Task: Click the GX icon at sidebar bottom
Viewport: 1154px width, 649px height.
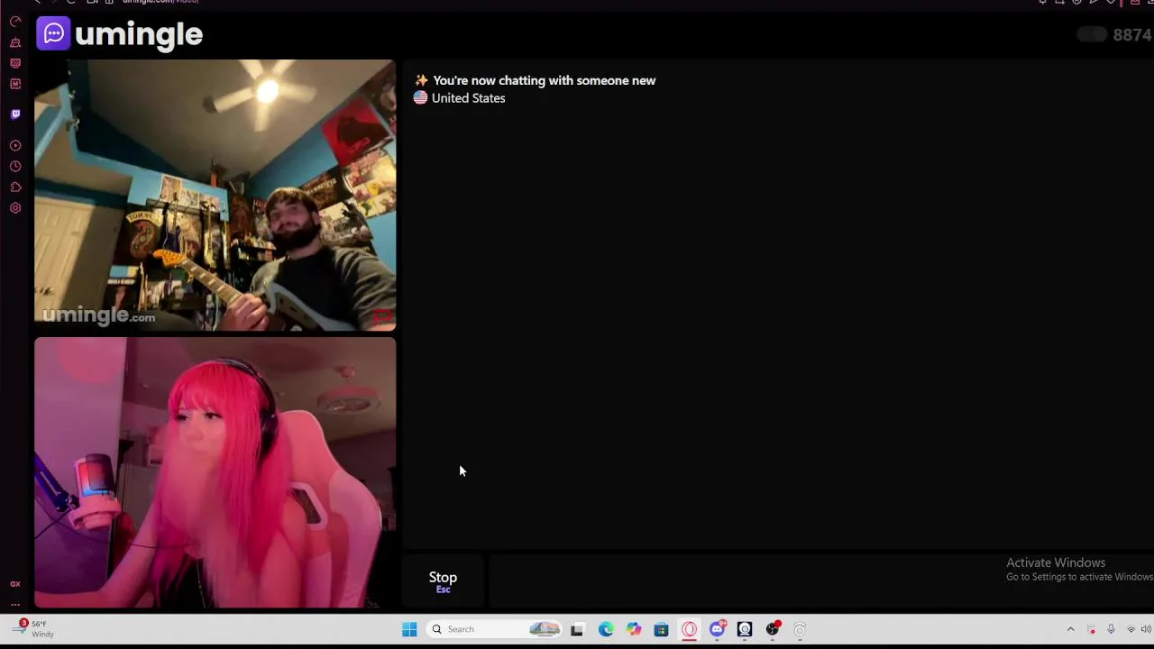Action: click(x=15, y=584)
